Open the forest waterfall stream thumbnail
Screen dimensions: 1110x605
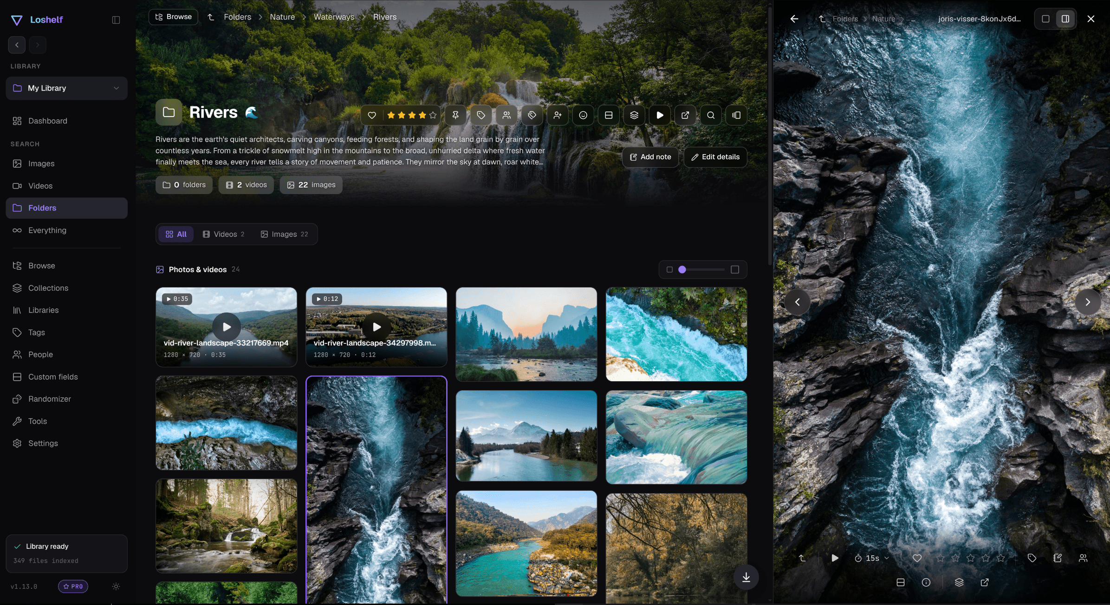tap(227, 526)
